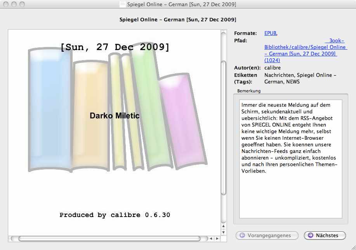Click the zoom button in the title bar

tap(22, 4)
